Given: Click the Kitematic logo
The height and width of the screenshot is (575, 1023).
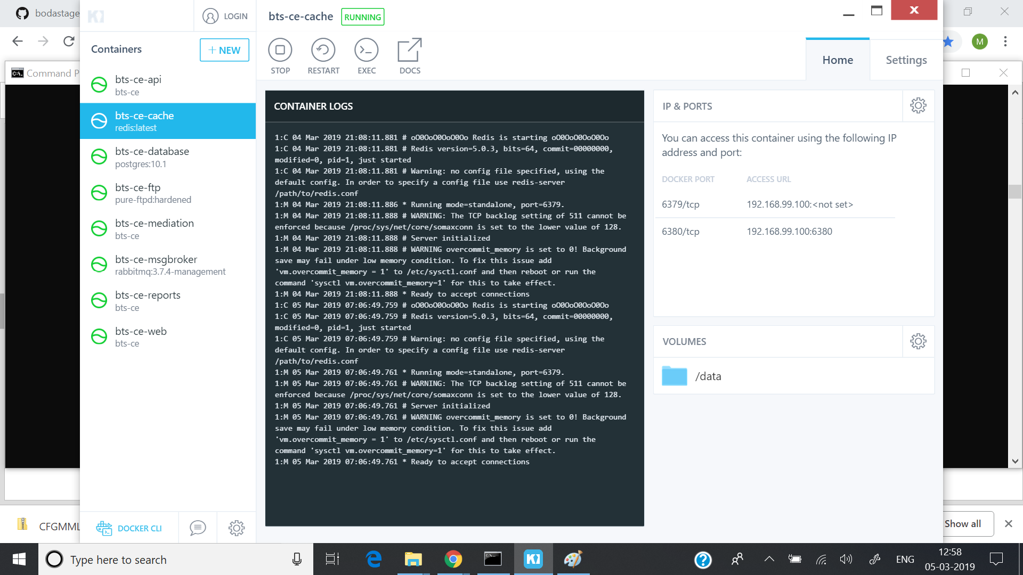Looking at the screenshot, I should click(96, 16).
